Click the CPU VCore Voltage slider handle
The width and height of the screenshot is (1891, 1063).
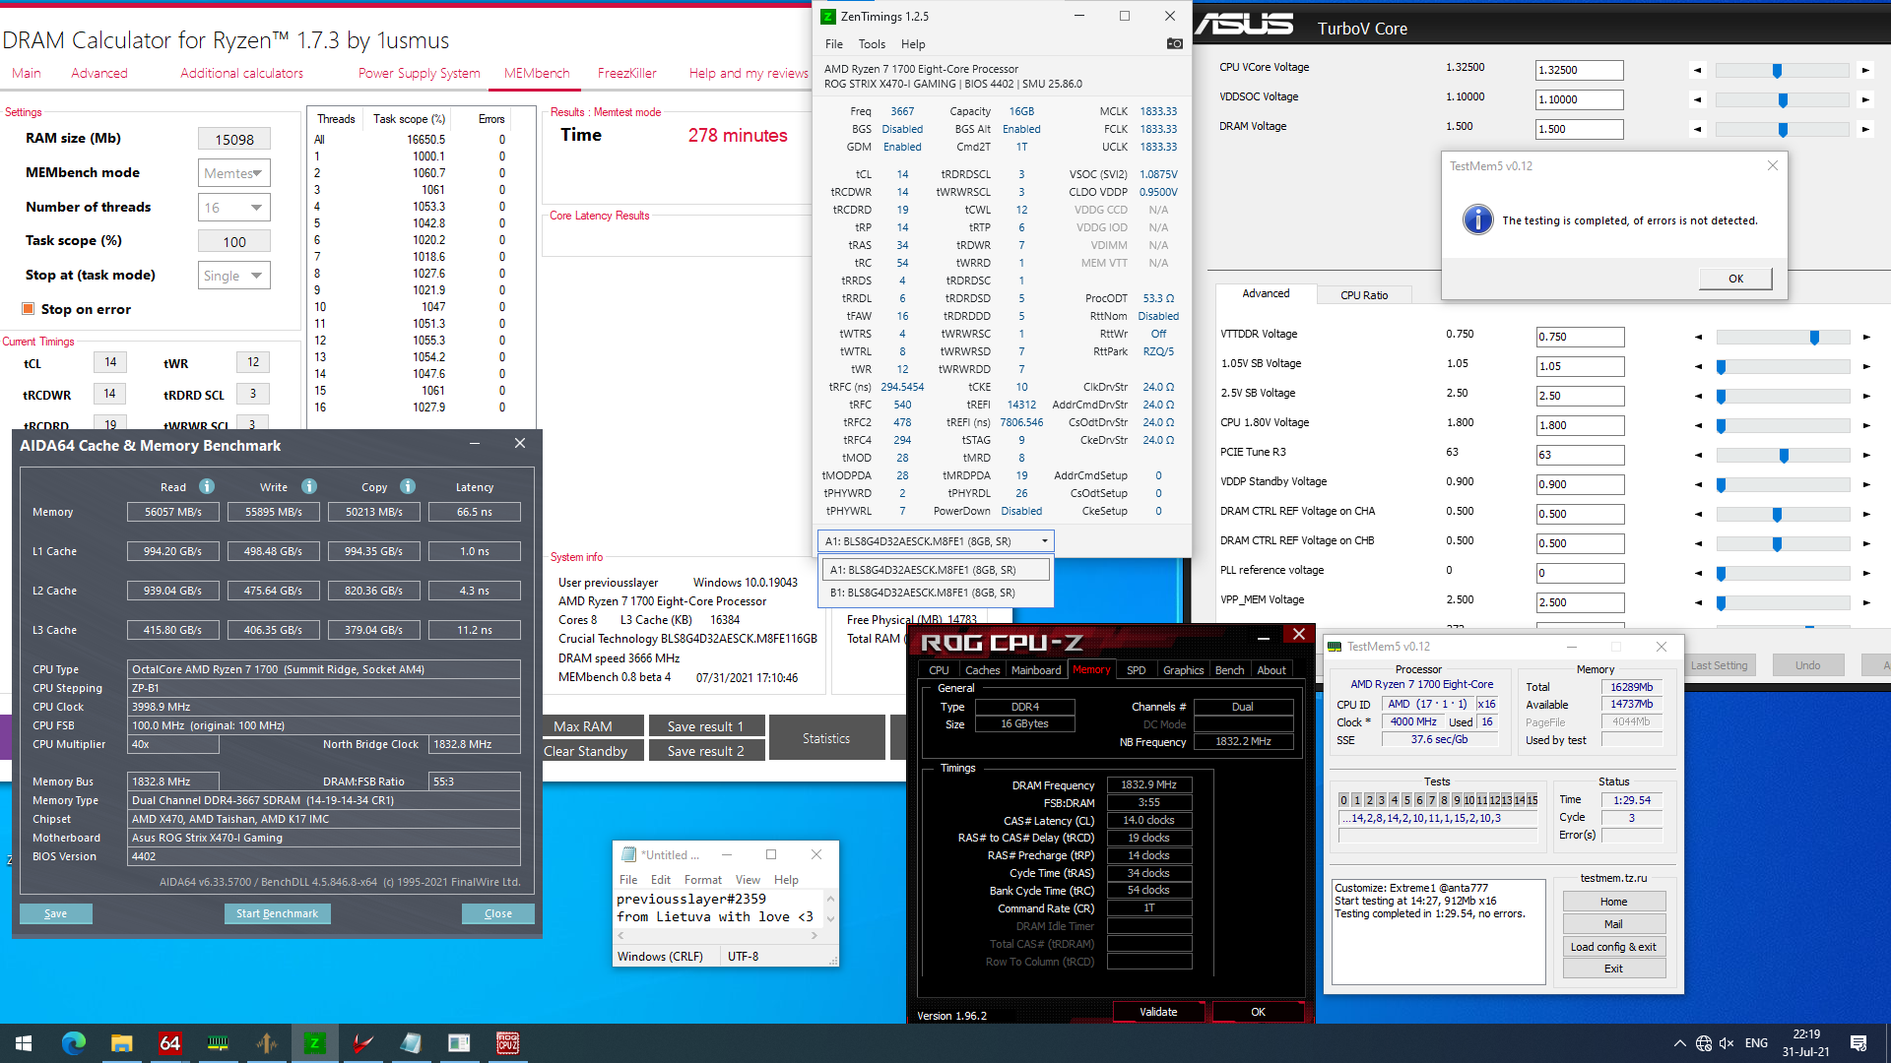[x=1777, y=71]
